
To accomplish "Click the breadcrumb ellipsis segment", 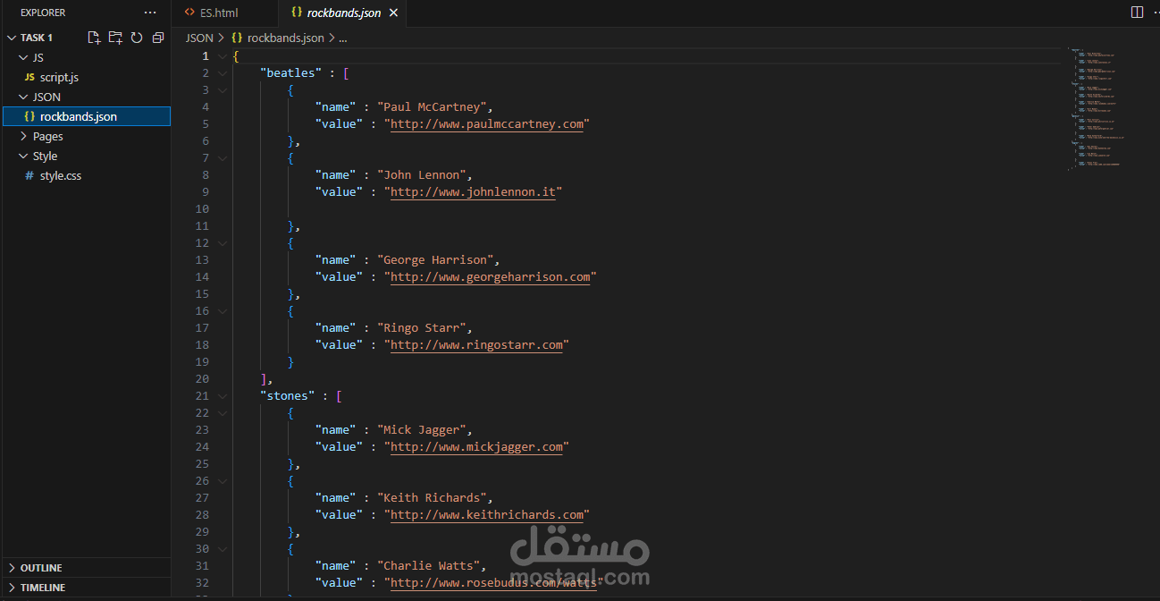I will pos(342,38).
